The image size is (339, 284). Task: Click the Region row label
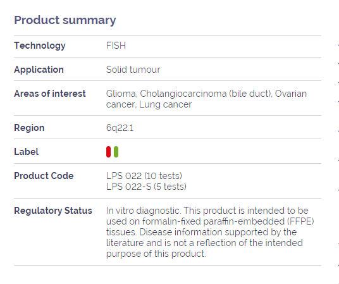pyautogui.click(x=29, y=128)
